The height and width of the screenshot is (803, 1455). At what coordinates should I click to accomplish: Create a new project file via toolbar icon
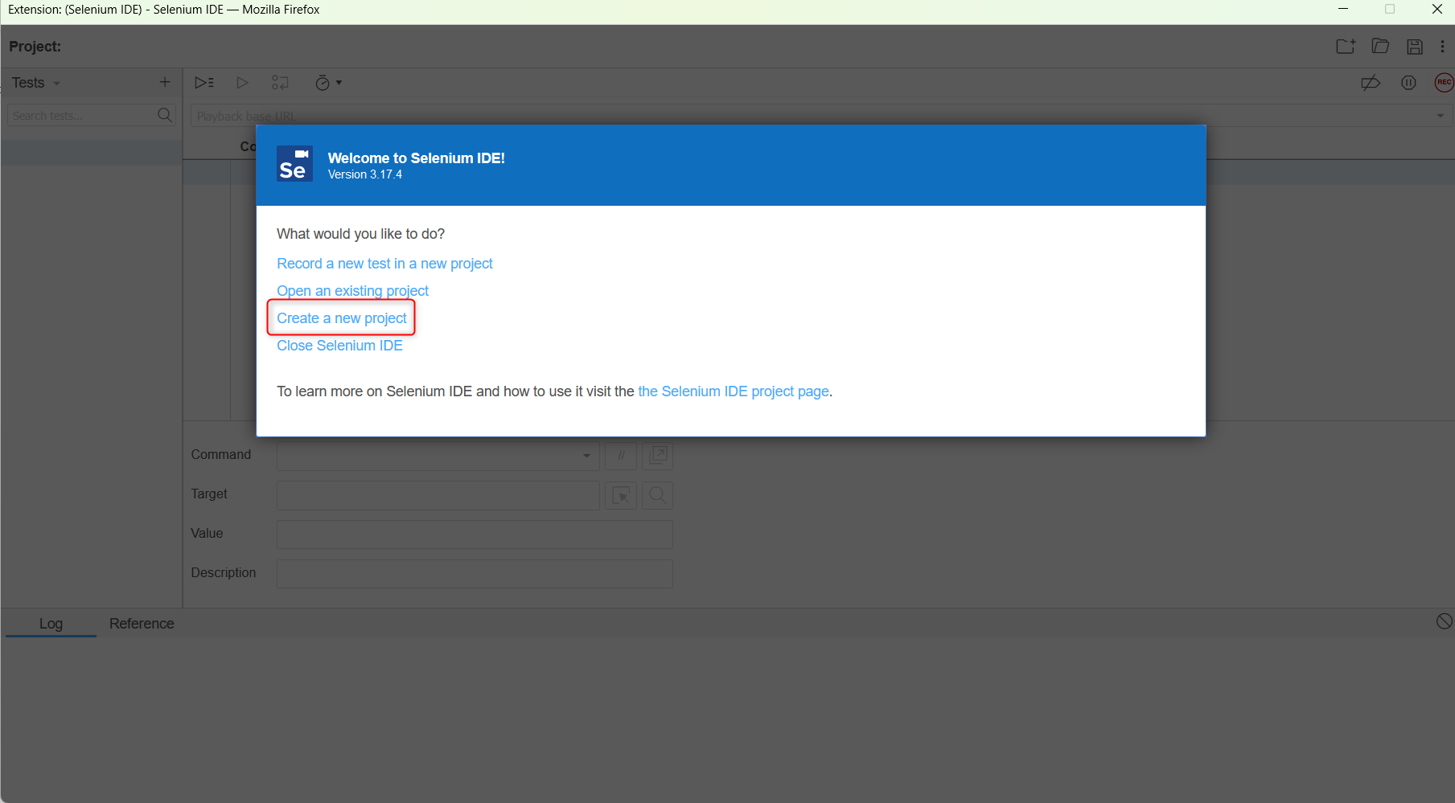[1345, 46]
